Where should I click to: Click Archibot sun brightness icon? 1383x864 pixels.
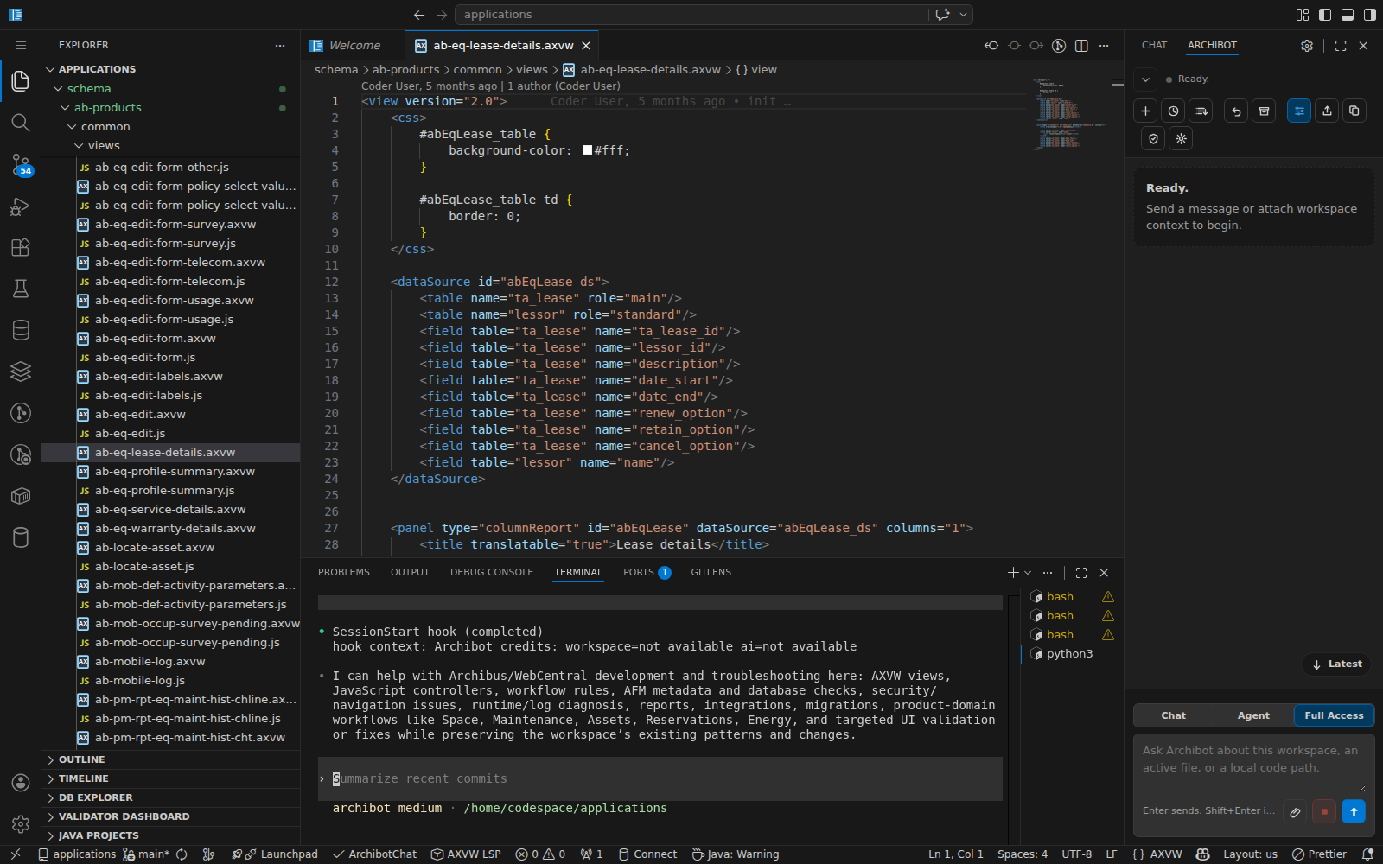tap(1181, 138)
